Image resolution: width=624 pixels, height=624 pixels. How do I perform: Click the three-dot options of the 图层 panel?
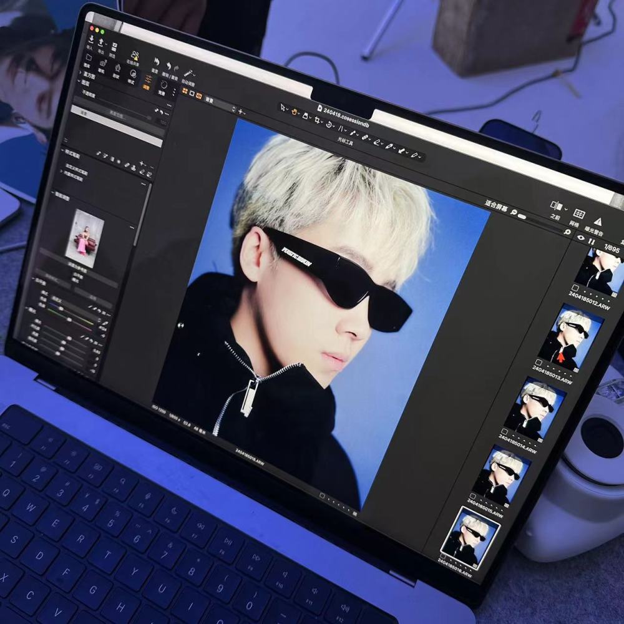(168, 105)
